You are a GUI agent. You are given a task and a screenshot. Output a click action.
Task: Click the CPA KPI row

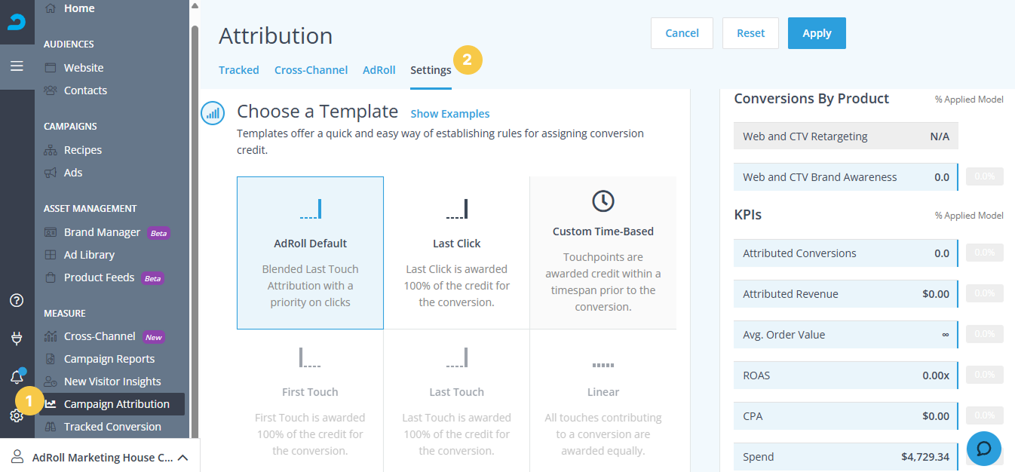coord(846,416)
